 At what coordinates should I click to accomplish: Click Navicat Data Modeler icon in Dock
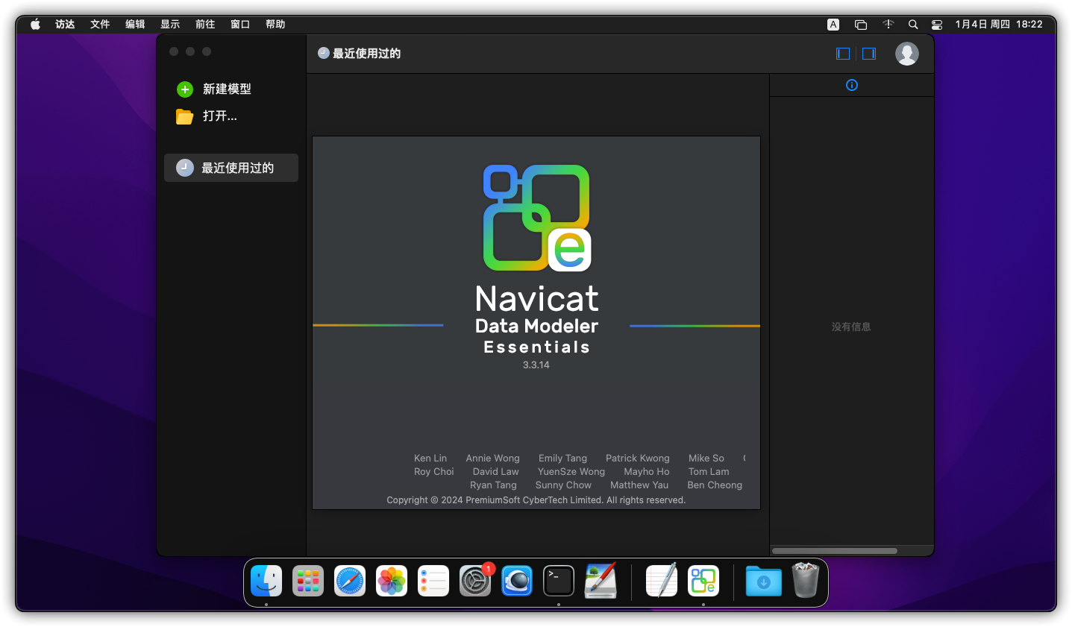point(703,581)
